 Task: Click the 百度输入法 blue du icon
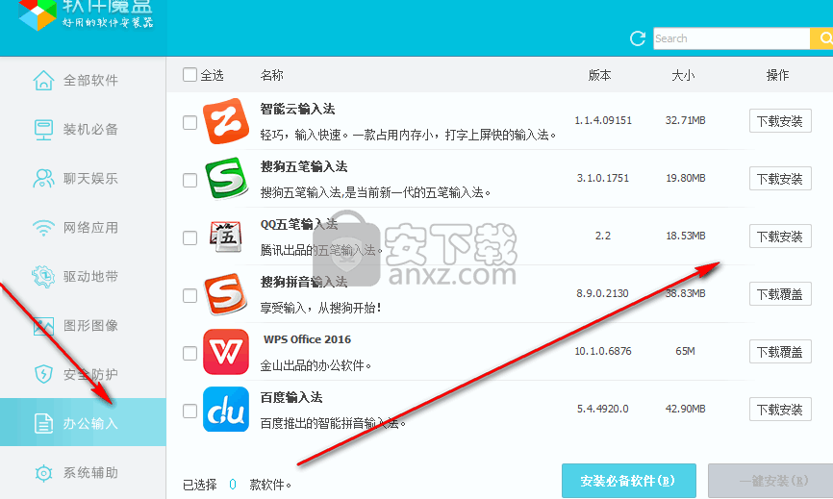[226, 410]
